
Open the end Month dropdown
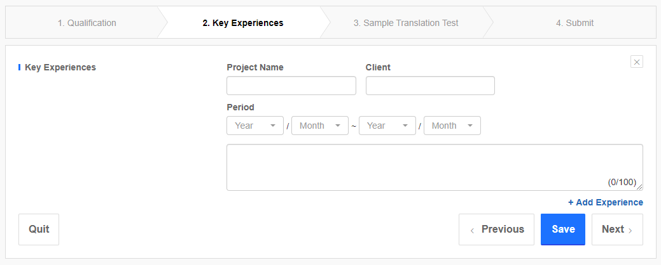[x=452, y=126]
